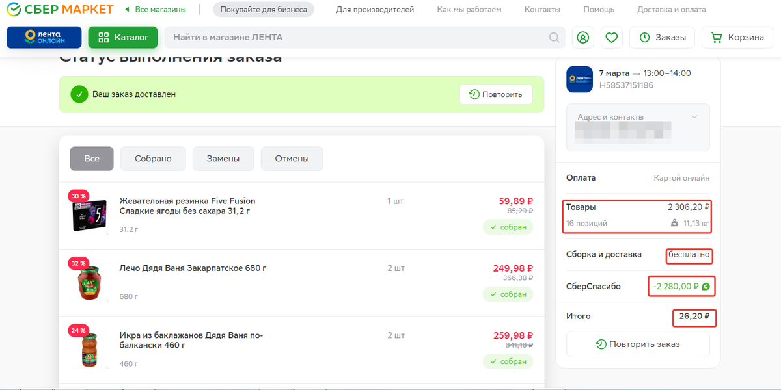Click the green delivered checkmark icon
The height and width of the screenshot is (390, 781).
click(x=79, y=94)
